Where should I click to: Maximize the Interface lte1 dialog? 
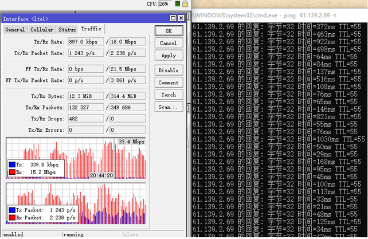click(174, 18)
